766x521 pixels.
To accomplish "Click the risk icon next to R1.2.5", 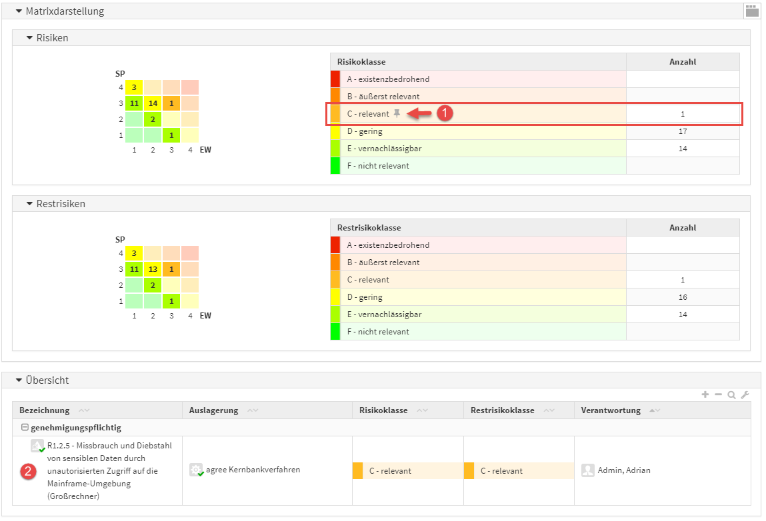I will pyautogui.click(x=37, y=446).
